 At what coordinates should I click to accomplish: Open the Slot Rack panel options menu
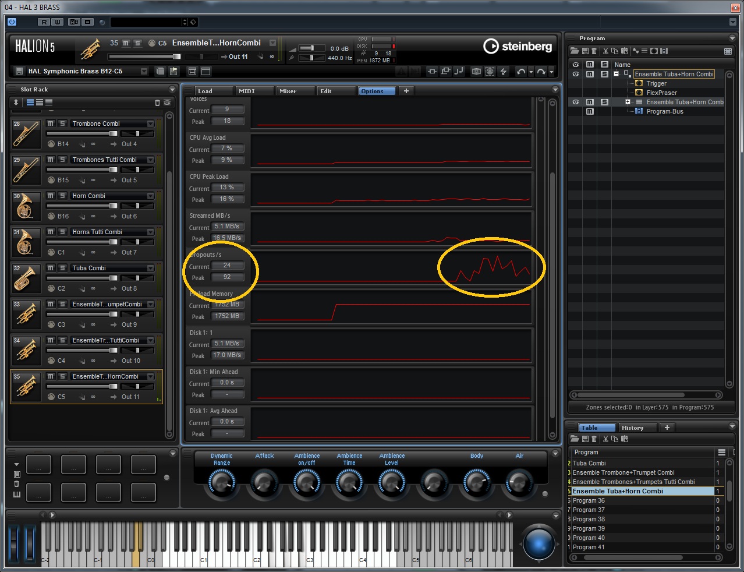pyautogui.click(x=172, y=89)
